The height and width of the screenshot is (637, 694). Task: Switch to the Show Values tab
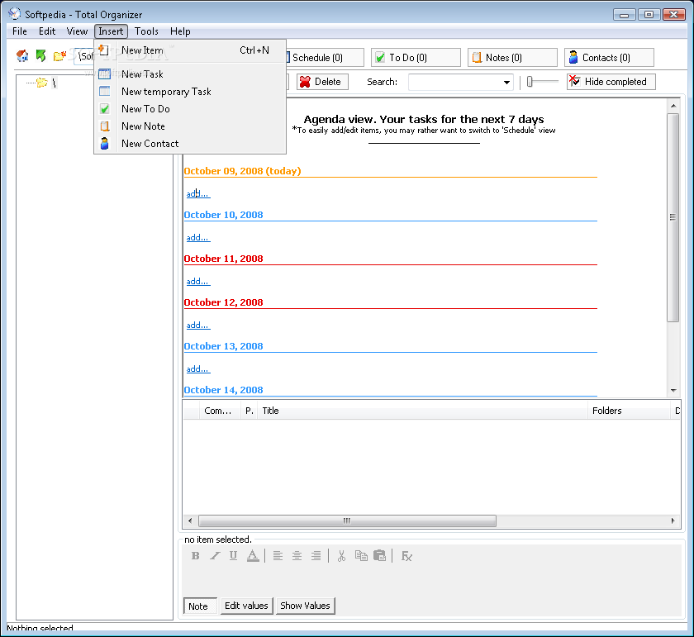point(306,606)
